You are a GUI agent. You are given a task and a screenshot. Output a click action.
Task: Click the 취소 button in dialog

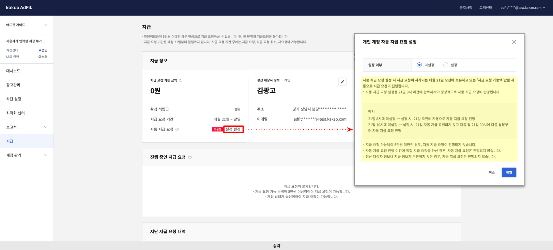[x=491, y=172]
